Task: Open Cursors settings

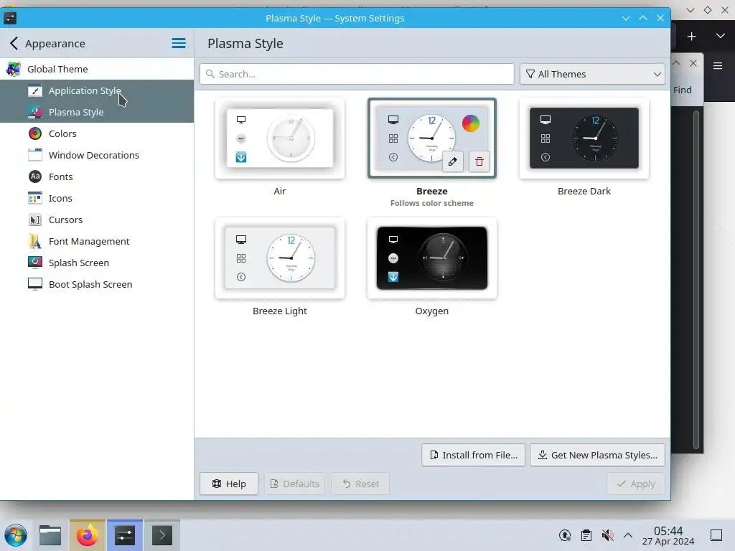Action: [x=97, y=220]
